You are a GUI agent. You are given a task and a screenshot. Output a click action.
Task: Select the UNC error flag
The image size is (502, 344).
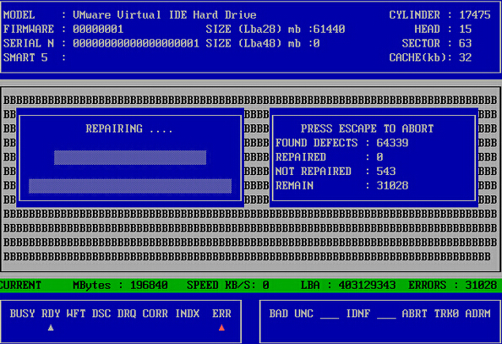pyautogui.click(x=303, y=314)
